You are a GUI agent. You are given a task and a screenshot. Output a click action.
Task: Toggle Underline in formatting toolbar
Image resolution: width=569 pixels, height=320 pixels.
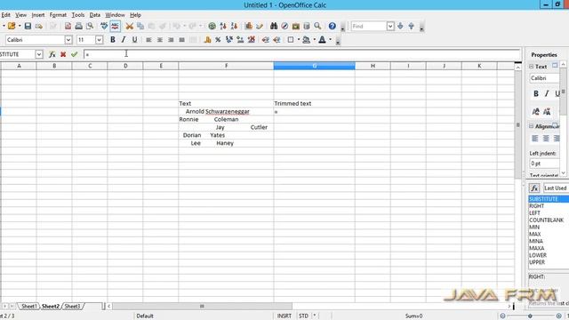tap(134, 40)
